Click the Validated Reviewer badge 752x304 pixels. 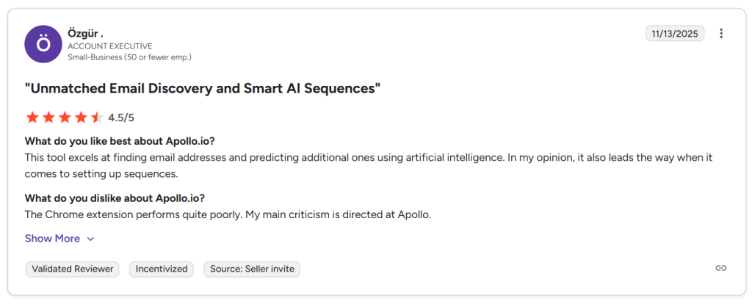[x=73, y=269]
